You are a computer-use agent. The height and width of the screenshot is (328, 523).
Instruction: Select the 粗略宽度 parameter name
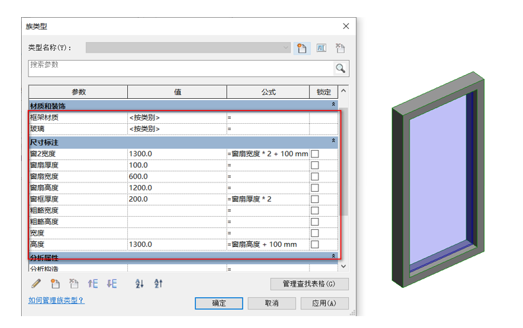pyautogui.click(x=44, y=211)
